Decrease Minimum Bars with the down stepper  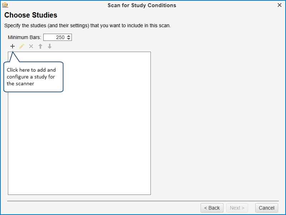[x=69, y=39]
